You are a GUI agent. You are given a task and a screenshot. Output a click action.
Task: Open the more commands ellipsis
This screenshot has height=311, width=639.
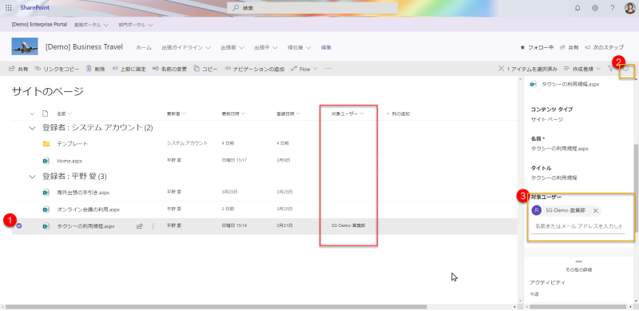pos(328,69)
